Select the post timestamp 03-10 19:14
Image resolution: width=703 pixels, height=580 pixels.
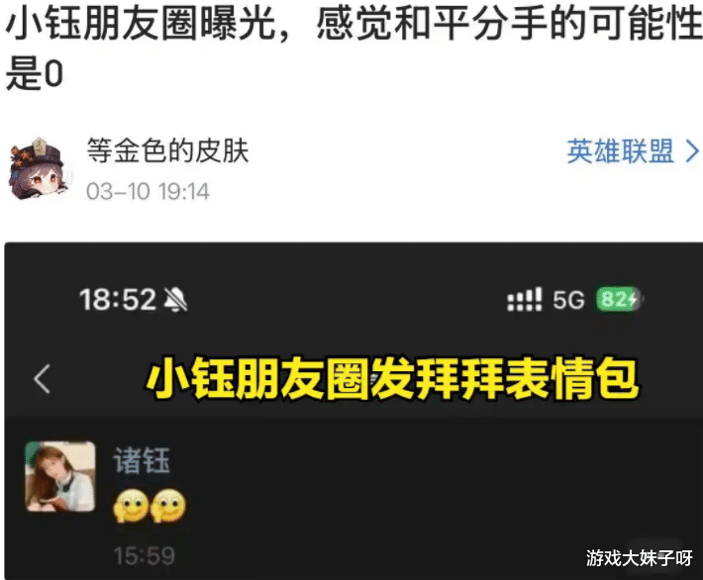pos(148,191)
